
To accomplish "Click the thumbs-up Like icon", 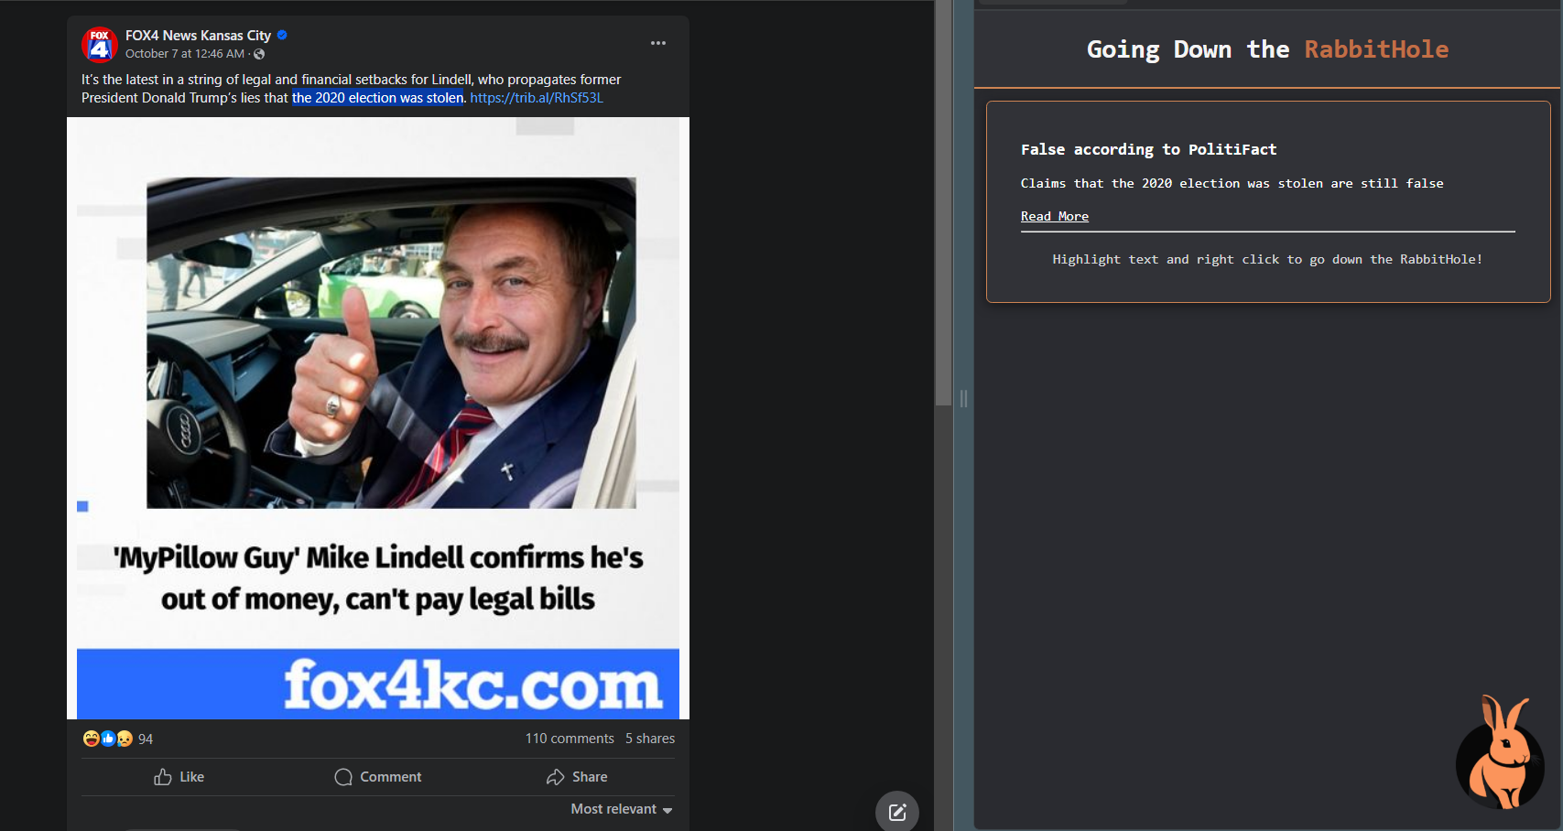I will coord(163,777).
